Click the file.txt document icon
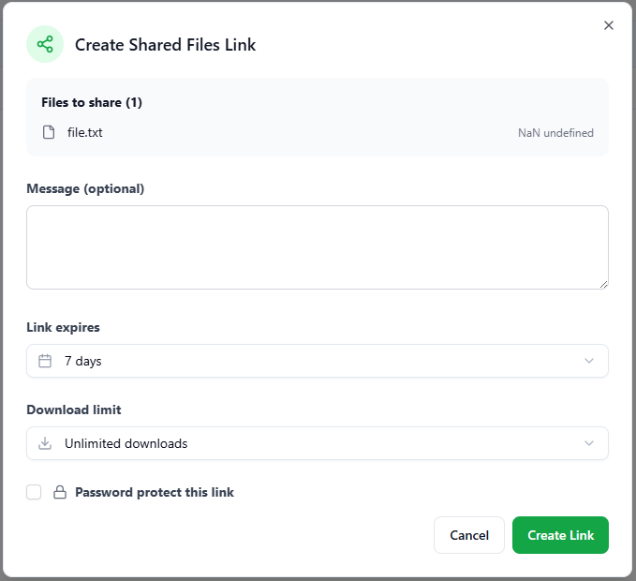The image size is (636, 581). click(49, 132)
